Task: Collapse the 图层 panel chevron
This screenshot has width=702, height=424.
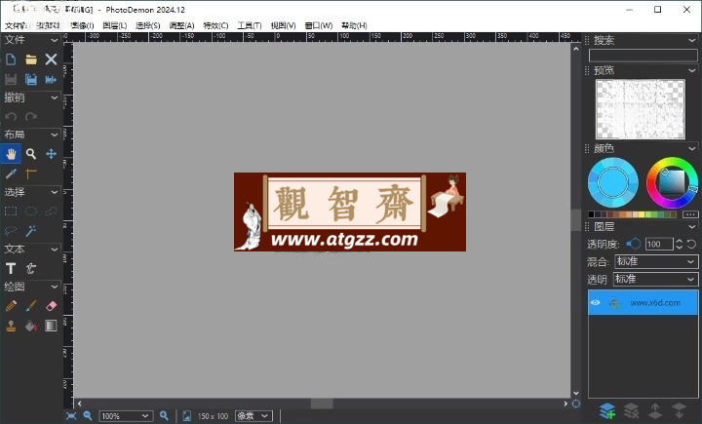Action: [x=692, y=227]
